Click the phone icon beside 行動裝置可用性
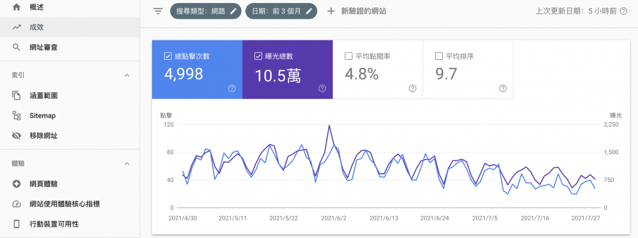 (16, 224)
